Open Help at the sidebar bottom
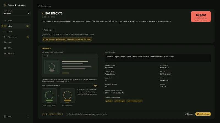This screenshot has width=220, height=123. 16,116
